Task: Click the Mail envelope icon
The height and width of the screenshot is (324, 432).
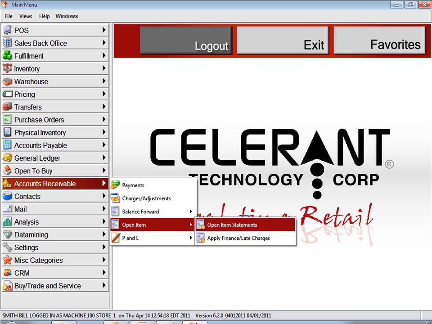Action: [8, 209]
